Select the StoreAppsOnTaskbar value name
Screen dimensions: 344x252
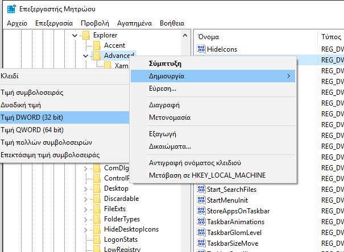click(x=238, y=211)
